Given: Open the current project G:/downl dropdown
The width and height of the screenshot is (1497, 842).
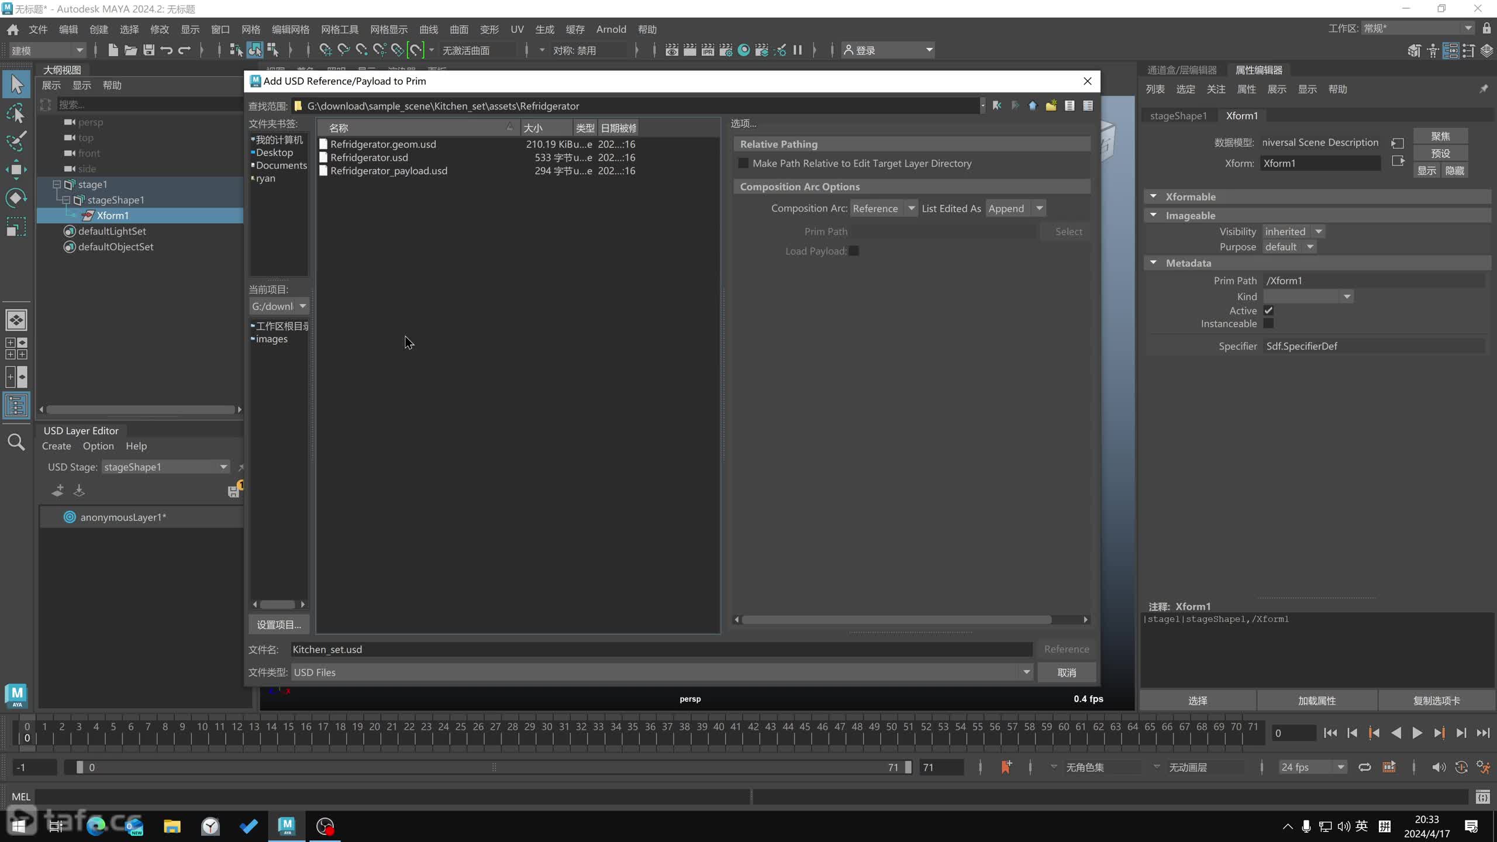Looking at the screenshot, I should point(279,306).
